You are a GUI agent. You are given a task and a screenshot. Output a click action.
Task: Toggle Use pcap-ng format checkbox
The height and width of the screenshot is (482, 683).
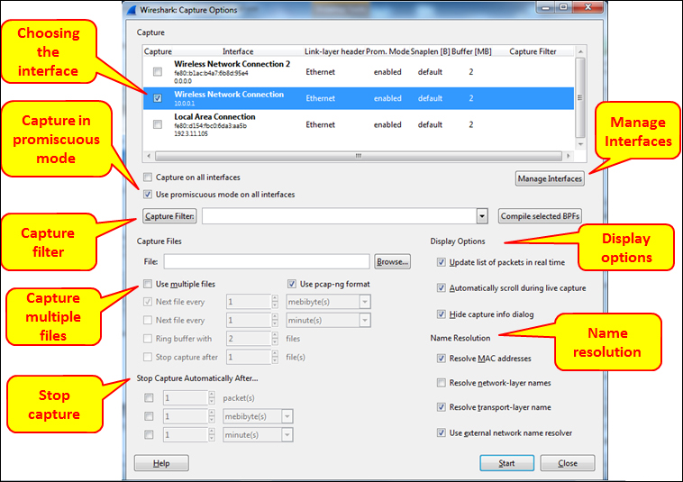click(292, 284)
